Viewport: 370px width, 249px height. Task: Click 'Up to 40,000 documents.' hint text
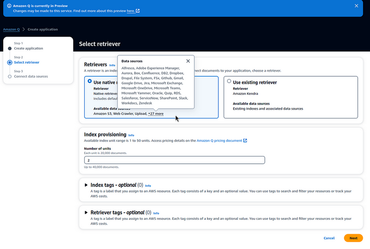tap(101, 167)
